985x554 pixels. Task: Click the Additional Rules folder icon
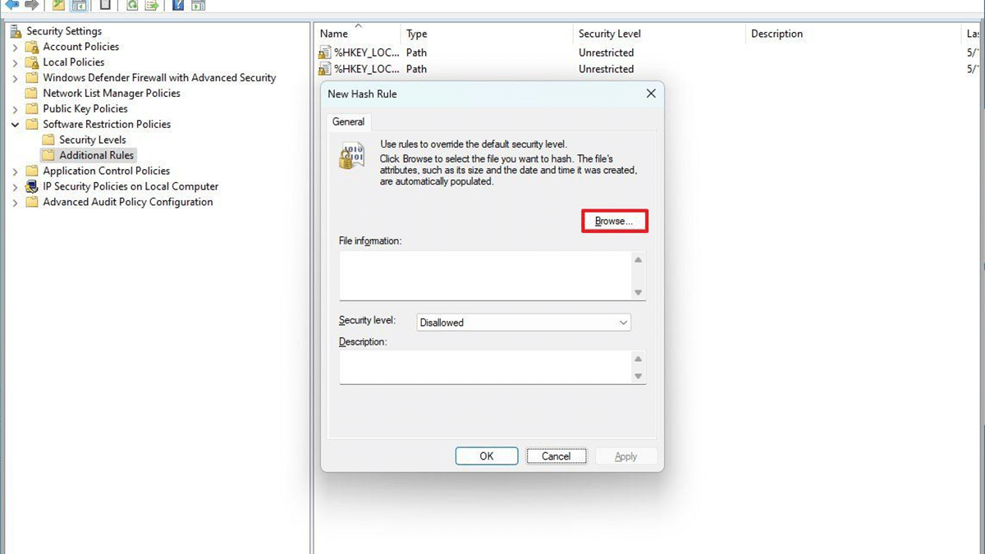(48, 155)
